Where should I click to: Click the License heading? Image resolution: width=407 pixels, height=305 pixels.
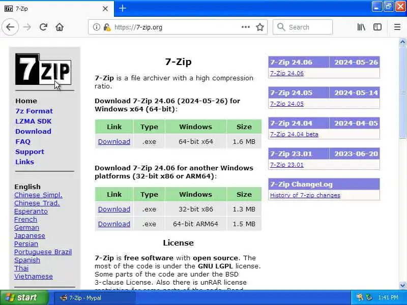pos(179,243)
